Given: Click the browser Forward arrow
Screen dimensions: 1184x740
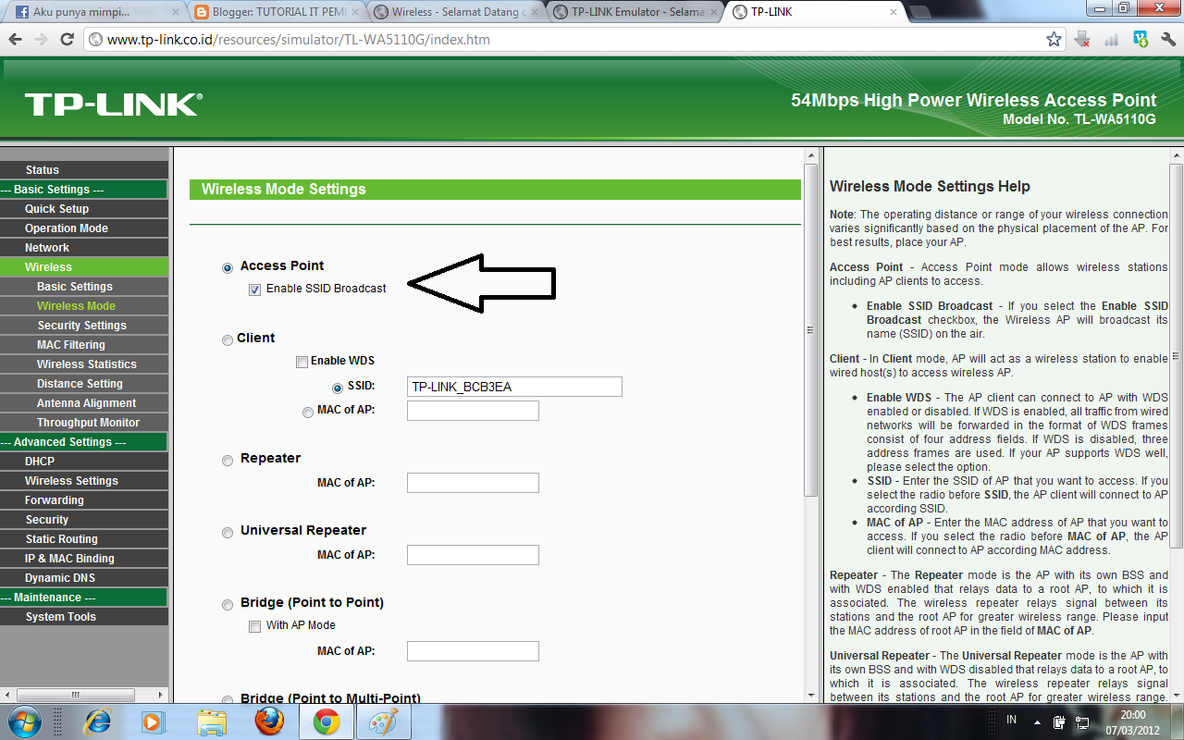Looking at the screenshot, I should click(x=41, y=40).
